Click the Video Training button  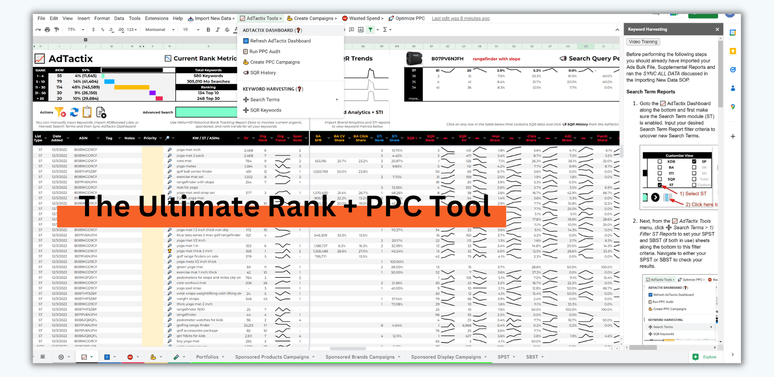point(643,42)
